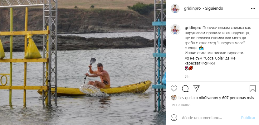This screenshot has width=259, height=125.
Task: Click the kayak photo of the post
Action: [83, 62]
